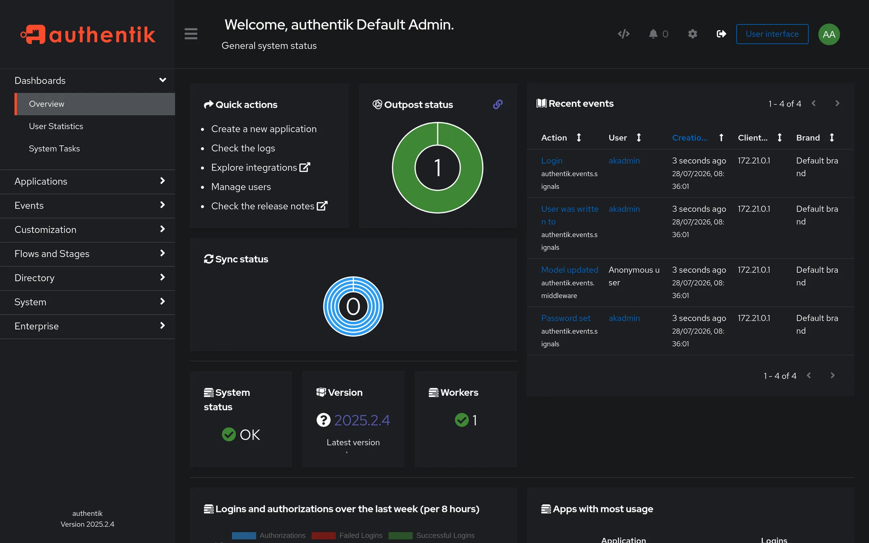Expand the Directory section

[87, 278]
